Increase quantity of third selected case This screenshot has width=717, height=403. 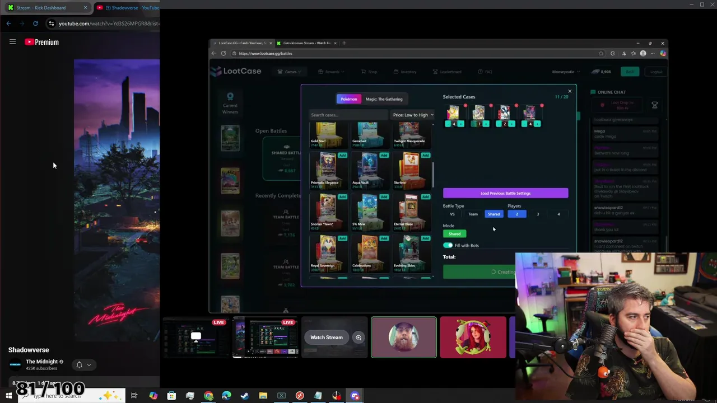point(511,124)
